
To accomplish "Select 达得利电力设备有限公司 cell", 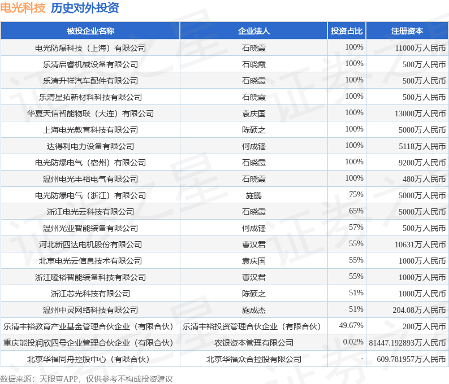I will point(90,146).
